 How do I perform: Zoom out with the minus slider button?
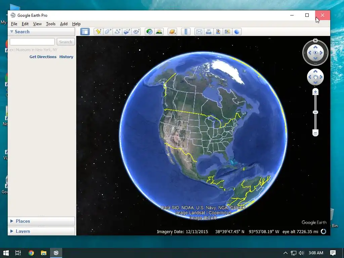[x=315, y=133]
